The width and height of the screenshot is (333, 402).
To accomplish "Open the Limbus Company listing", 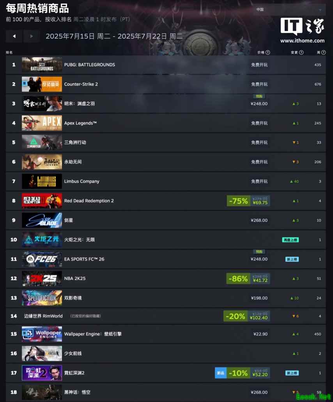I will pos(166,181).
